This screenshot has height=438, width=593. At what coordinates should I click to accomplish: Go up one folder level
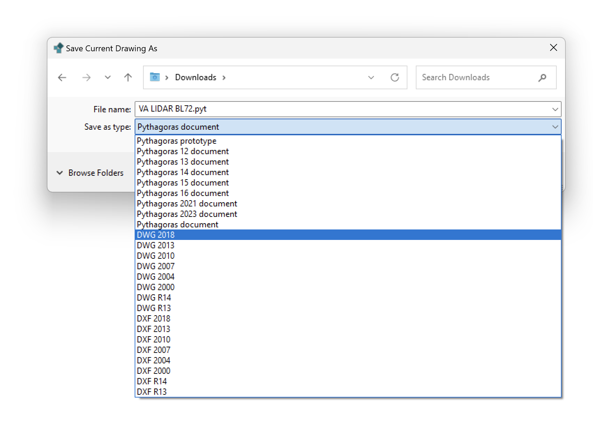[128, 77]
